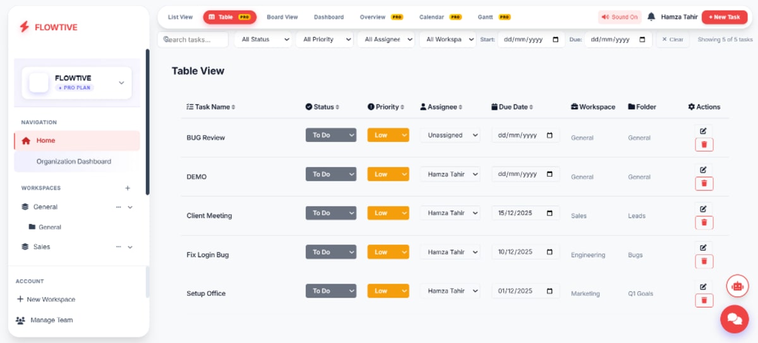Open the notifications bell
Screen dimensions: 758x343
[651, 17]
